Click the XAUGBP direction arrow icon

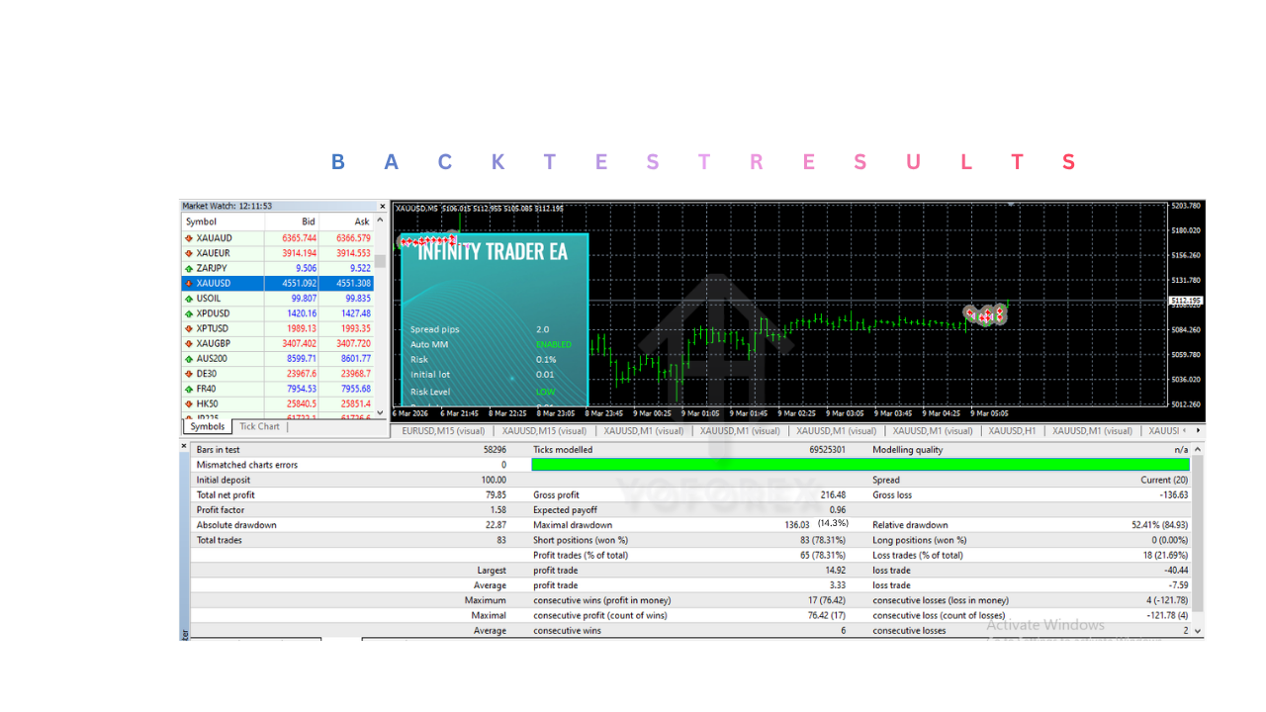tap(189, 343)
